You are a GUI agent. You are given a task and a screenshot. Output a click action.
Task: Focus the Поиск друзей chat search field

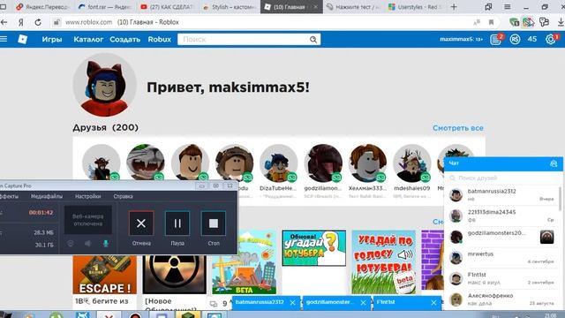point(502,178)
